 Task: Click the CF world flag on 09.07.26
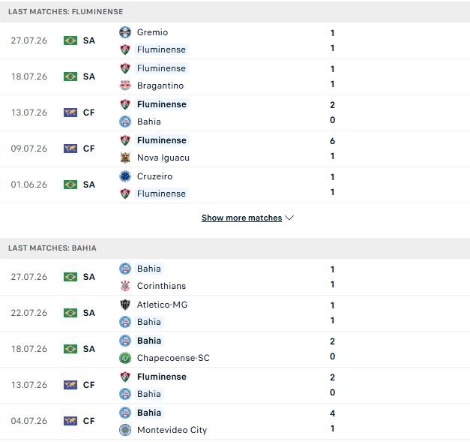[x=70, y=149]
